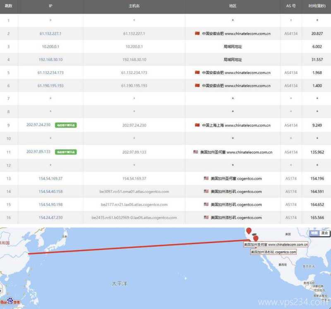This screenshot has height=309, width=331.
Task: Click the US flag next to 美国加州洛杉矶 hop 14
Action: [206, 191]
